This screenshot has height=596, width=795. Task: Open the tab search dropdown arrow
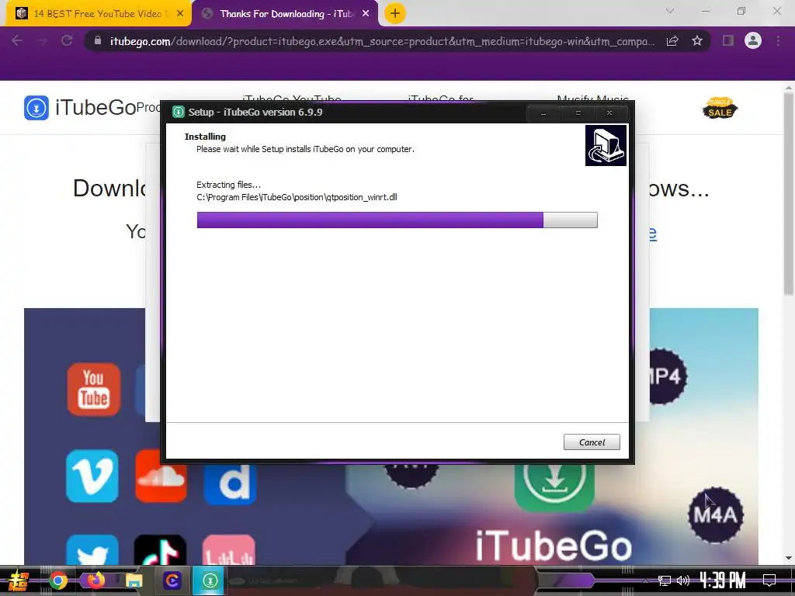670,11
